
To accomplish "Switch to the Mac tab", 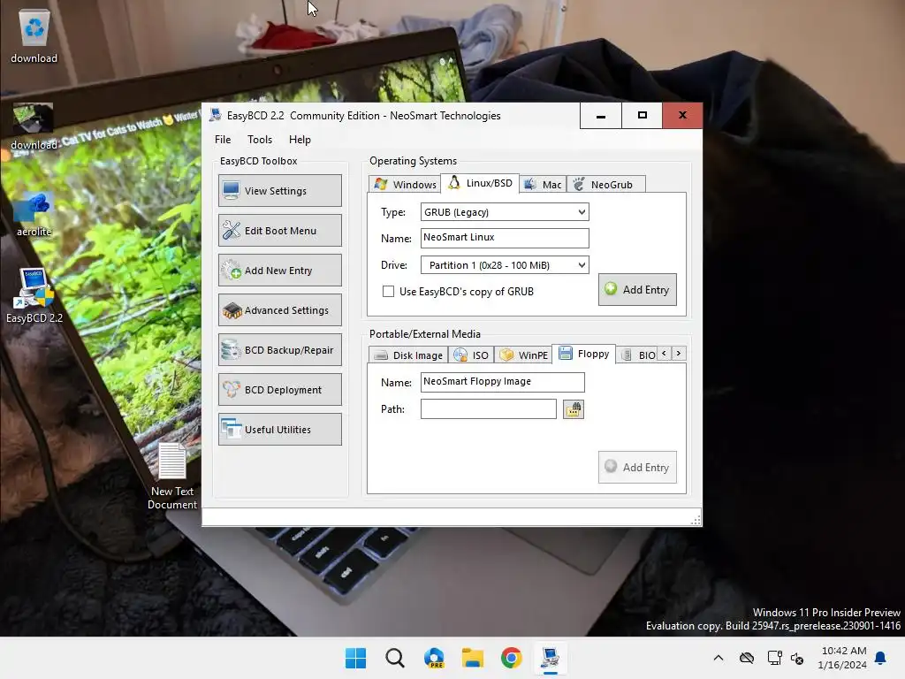I will click(x=543, y=184).
